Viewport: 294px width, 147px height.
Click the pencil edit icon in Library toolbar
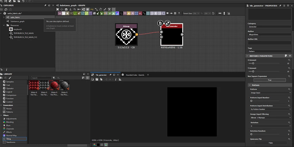(x=10, y=78)
